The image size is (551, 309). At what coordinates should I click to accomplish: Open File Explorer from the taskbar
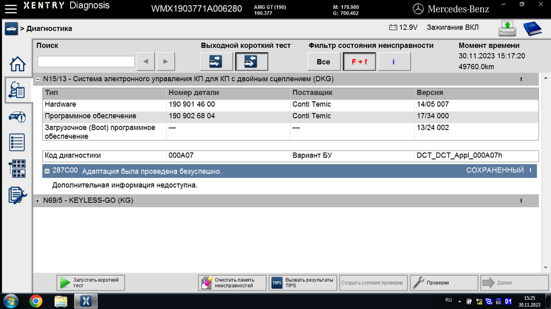coord(61,301)
